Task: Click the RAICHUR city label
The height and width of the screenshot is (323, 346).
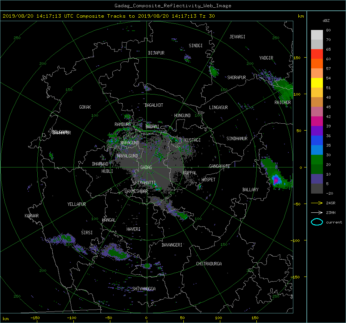Action: [x=283, y=103]
